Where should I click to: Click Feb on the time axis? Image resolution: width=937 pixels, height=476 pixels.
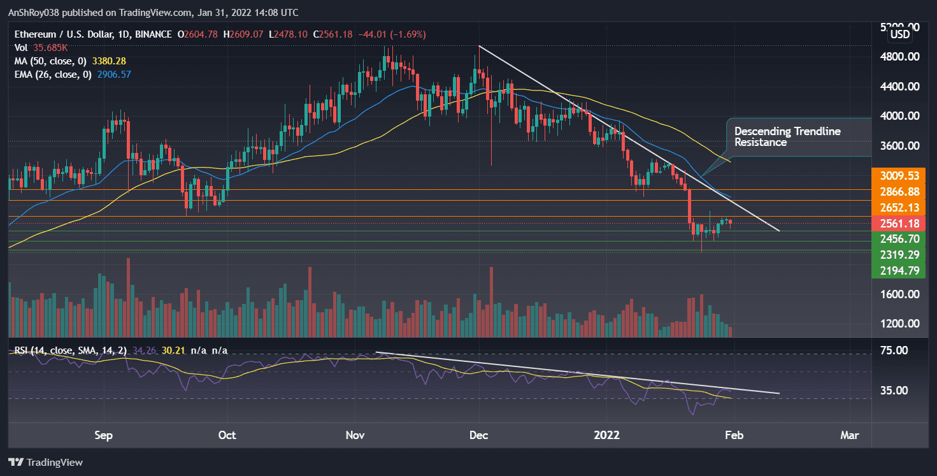pos(734,435)
